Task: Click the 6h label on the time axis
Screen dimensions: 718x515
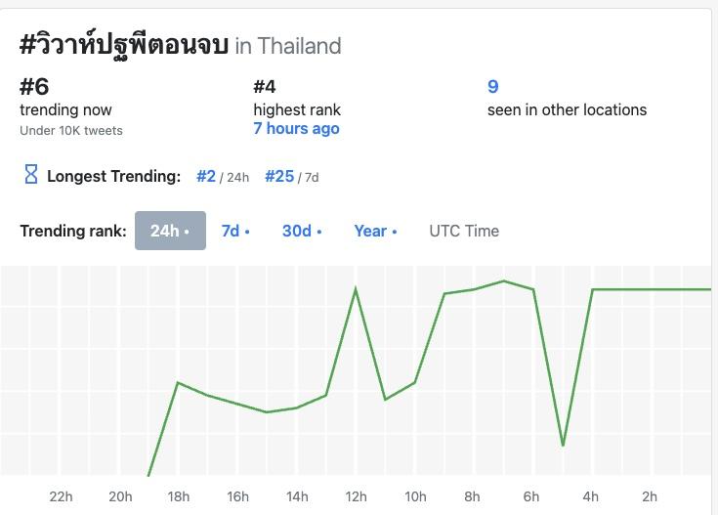Action: tap(531, 496)
